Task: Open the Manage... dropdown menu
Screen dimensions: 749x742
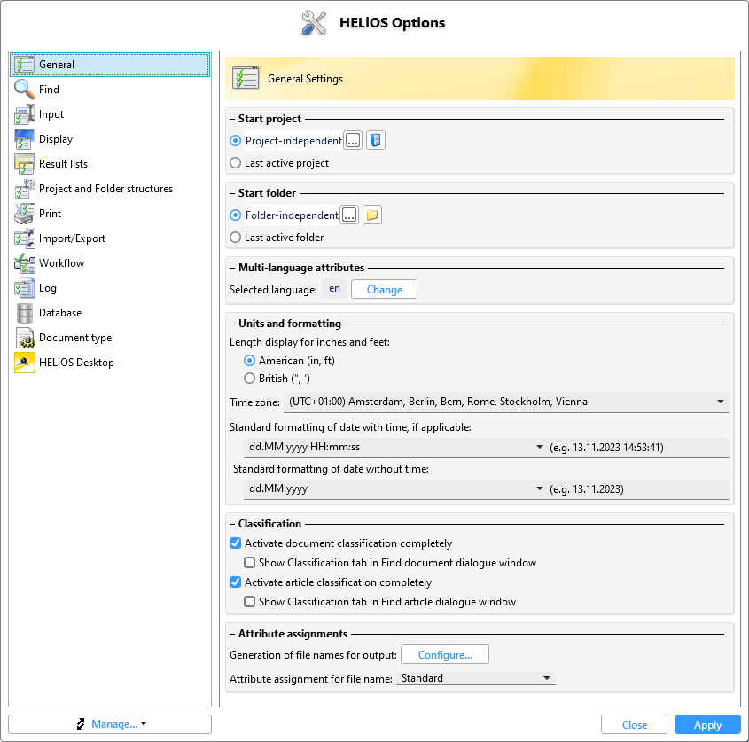Action: click(110, 724)
